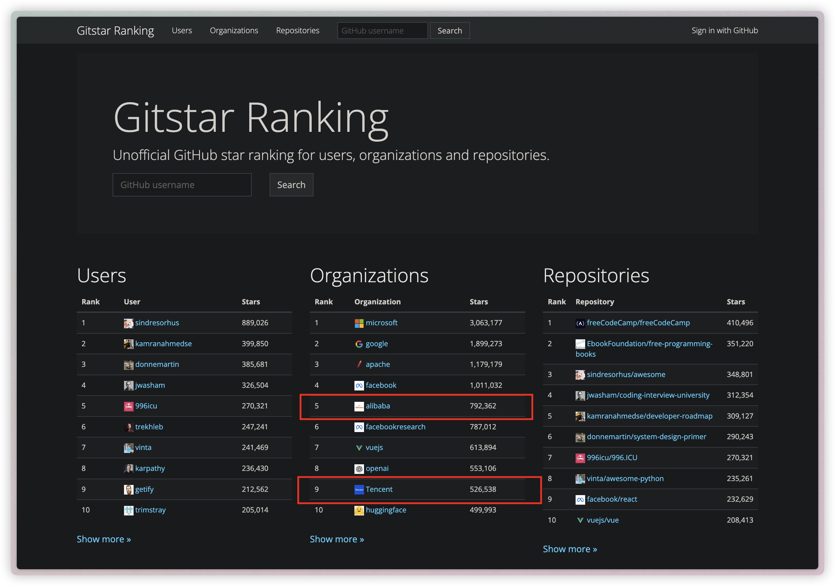This screenshot has height=586, width=835.
Task: Click Sign in with GitHub
Action: [724, 30]
